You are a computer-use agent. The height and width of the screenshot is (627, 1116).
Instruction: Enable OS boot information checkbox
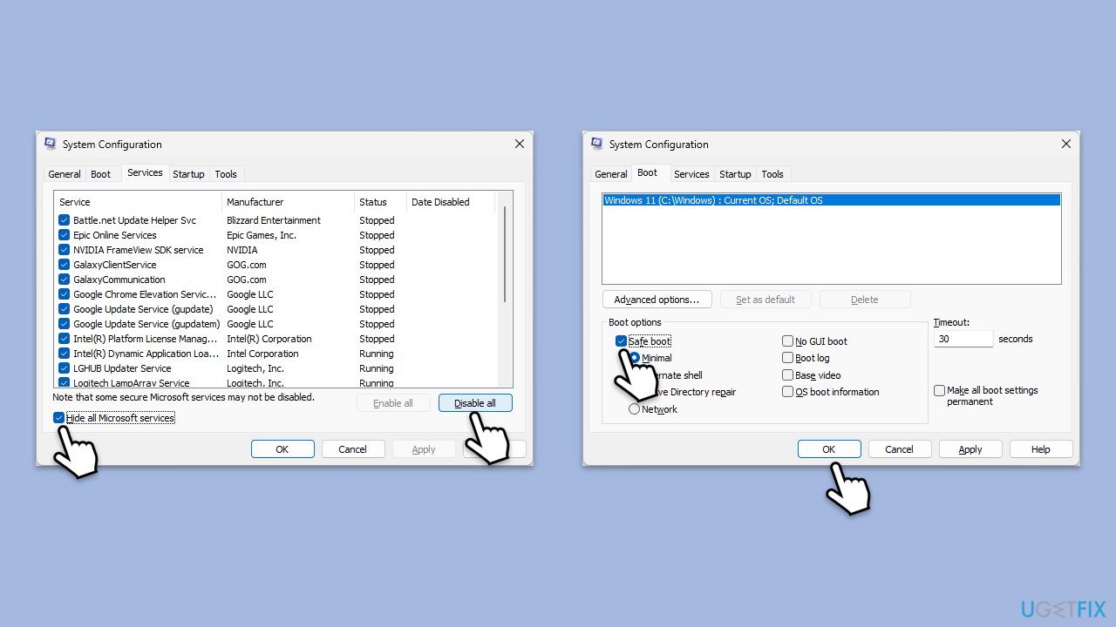(x=788, y=392)
